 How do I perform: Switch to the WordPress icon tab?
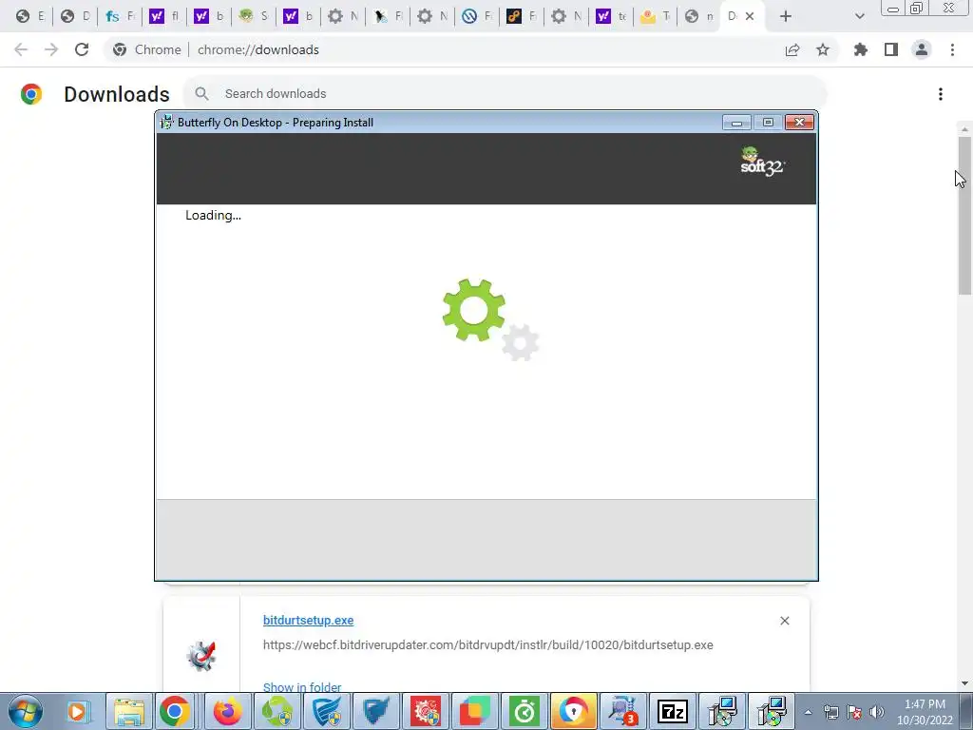pyautogui.click(x=478, y=17)
